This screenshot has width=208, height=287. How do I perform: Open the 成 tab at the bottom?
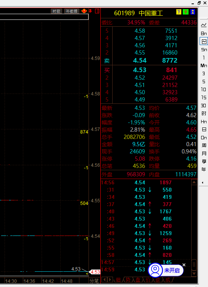point(168,280)
